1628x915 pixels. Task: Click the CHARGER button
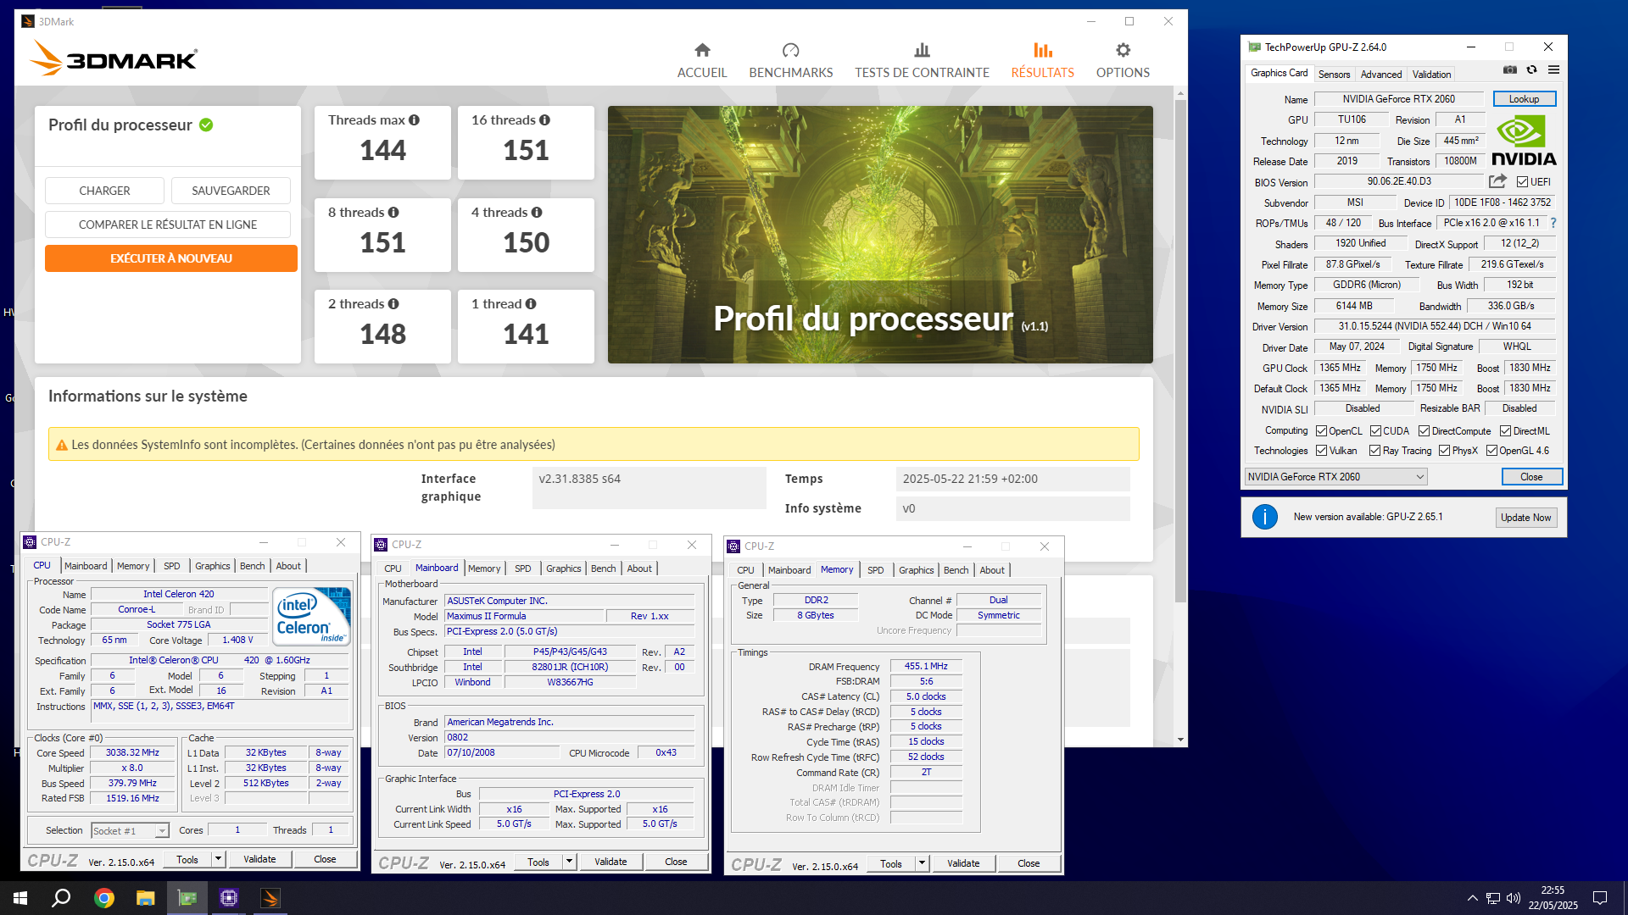(x=104, y=191)
